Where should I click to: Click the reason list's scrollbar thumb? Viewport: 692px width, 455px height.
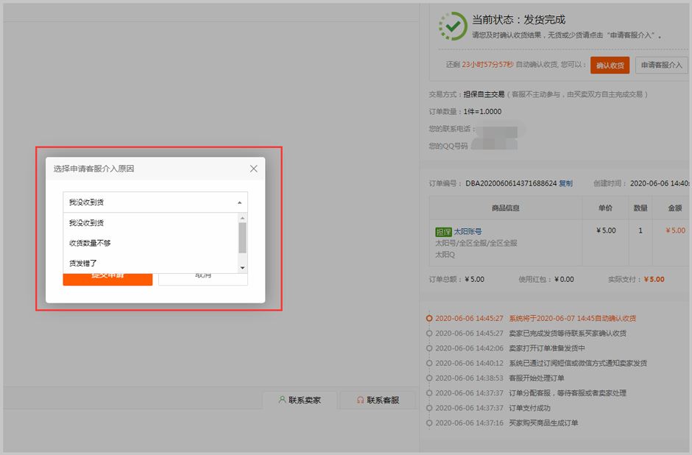pos(242,238)
